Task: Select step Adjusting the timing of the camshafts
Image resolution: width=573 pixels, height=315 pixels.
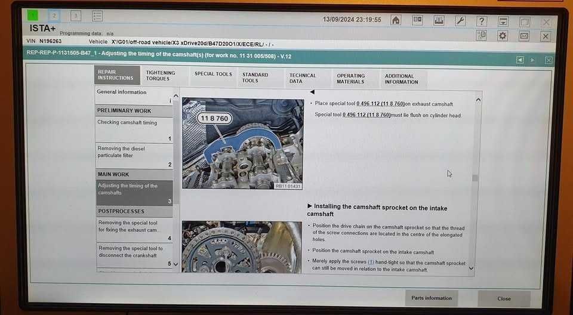Action: tap(134, 193)
